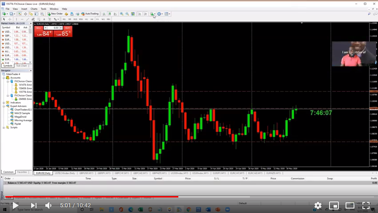Launch MetaEditor from the toolbar
This screenshot has height=213, width=378.
point(66,14)
